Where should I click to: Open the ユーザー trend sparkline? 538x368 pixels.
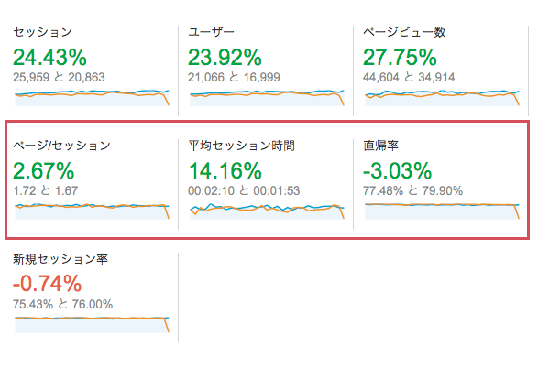coord(267,98)
